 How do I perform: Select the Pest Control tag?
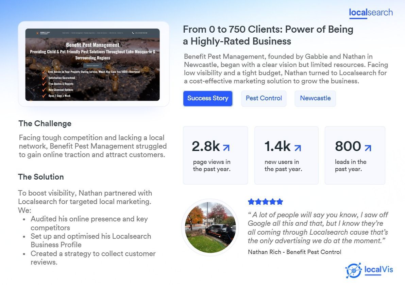pos(264,98)
